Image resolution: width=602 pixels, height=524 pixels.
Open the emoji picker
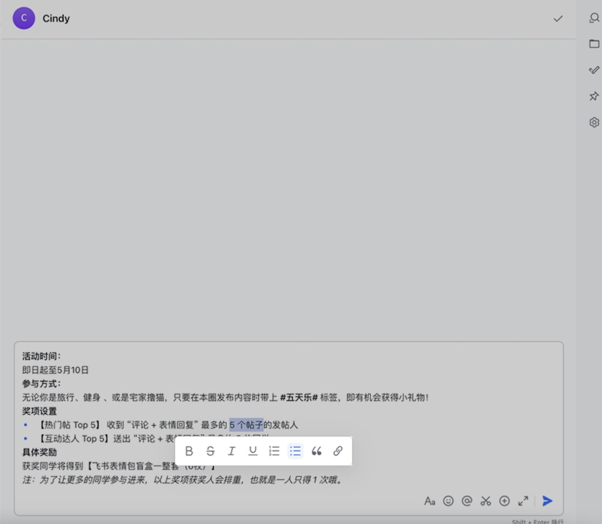[448, 501]
